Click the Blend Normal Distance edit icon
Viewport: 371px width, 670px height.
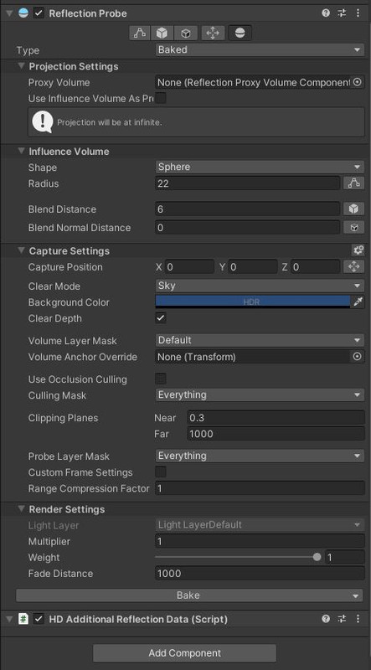pos(354,228)
